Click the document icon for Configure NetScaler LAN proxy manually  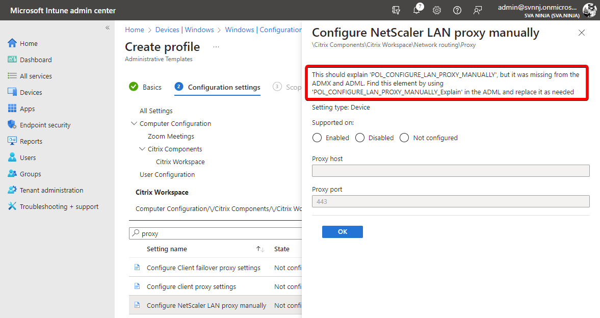tap(137, 305)
